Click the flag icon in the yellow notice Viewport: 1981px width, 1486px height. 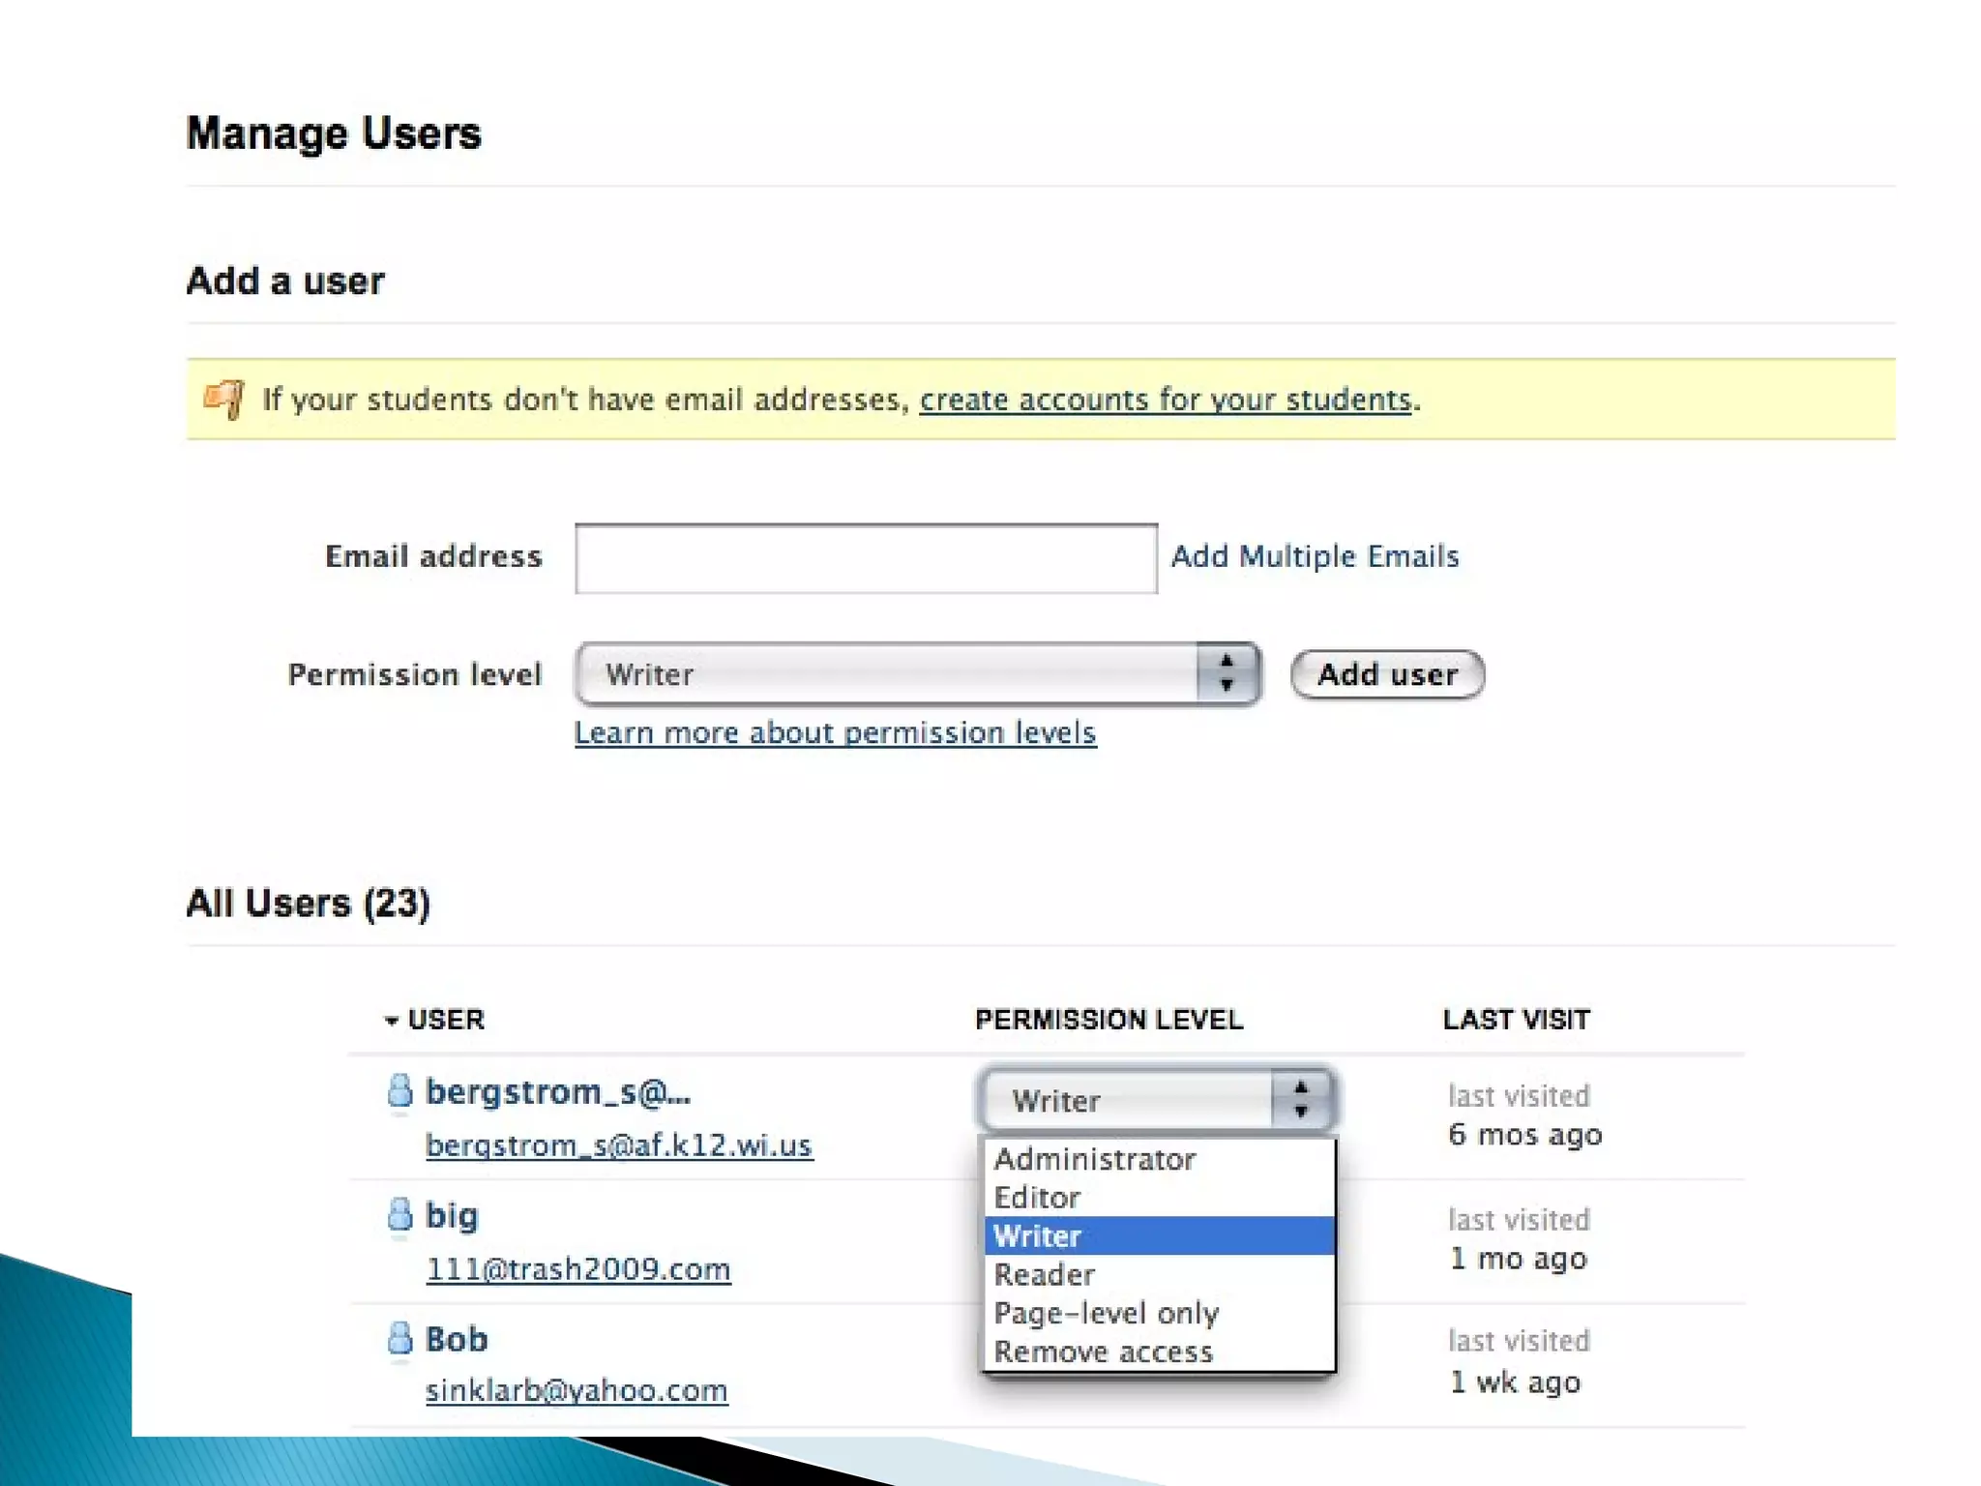click(x=223, y=399)
